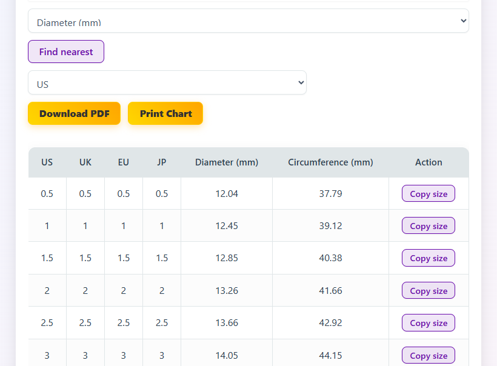497x366 pixels.
Task: Select the 37.79 circumference cell
Action: tap(330, 194)
